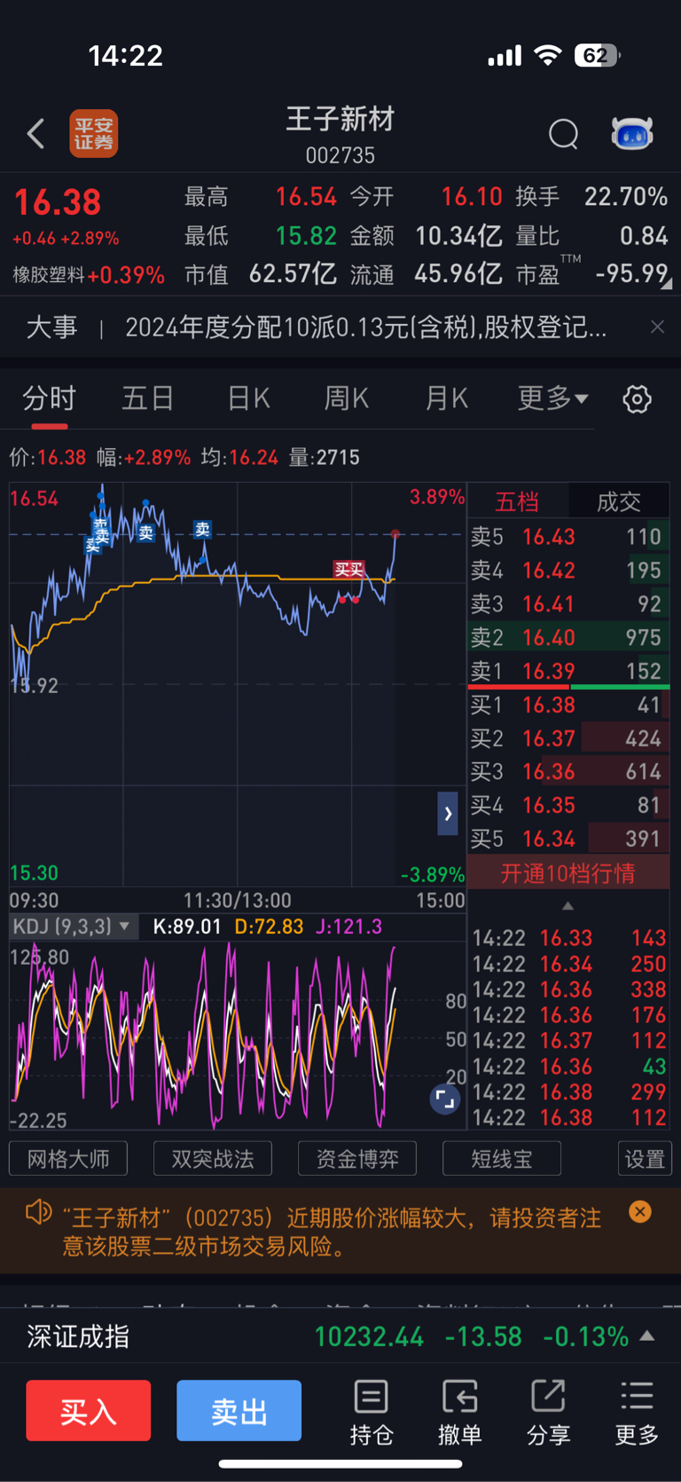The image size is (681, 1482).
Task: Tap the red latest-price dot on chart
Action: tap(395, 534)
